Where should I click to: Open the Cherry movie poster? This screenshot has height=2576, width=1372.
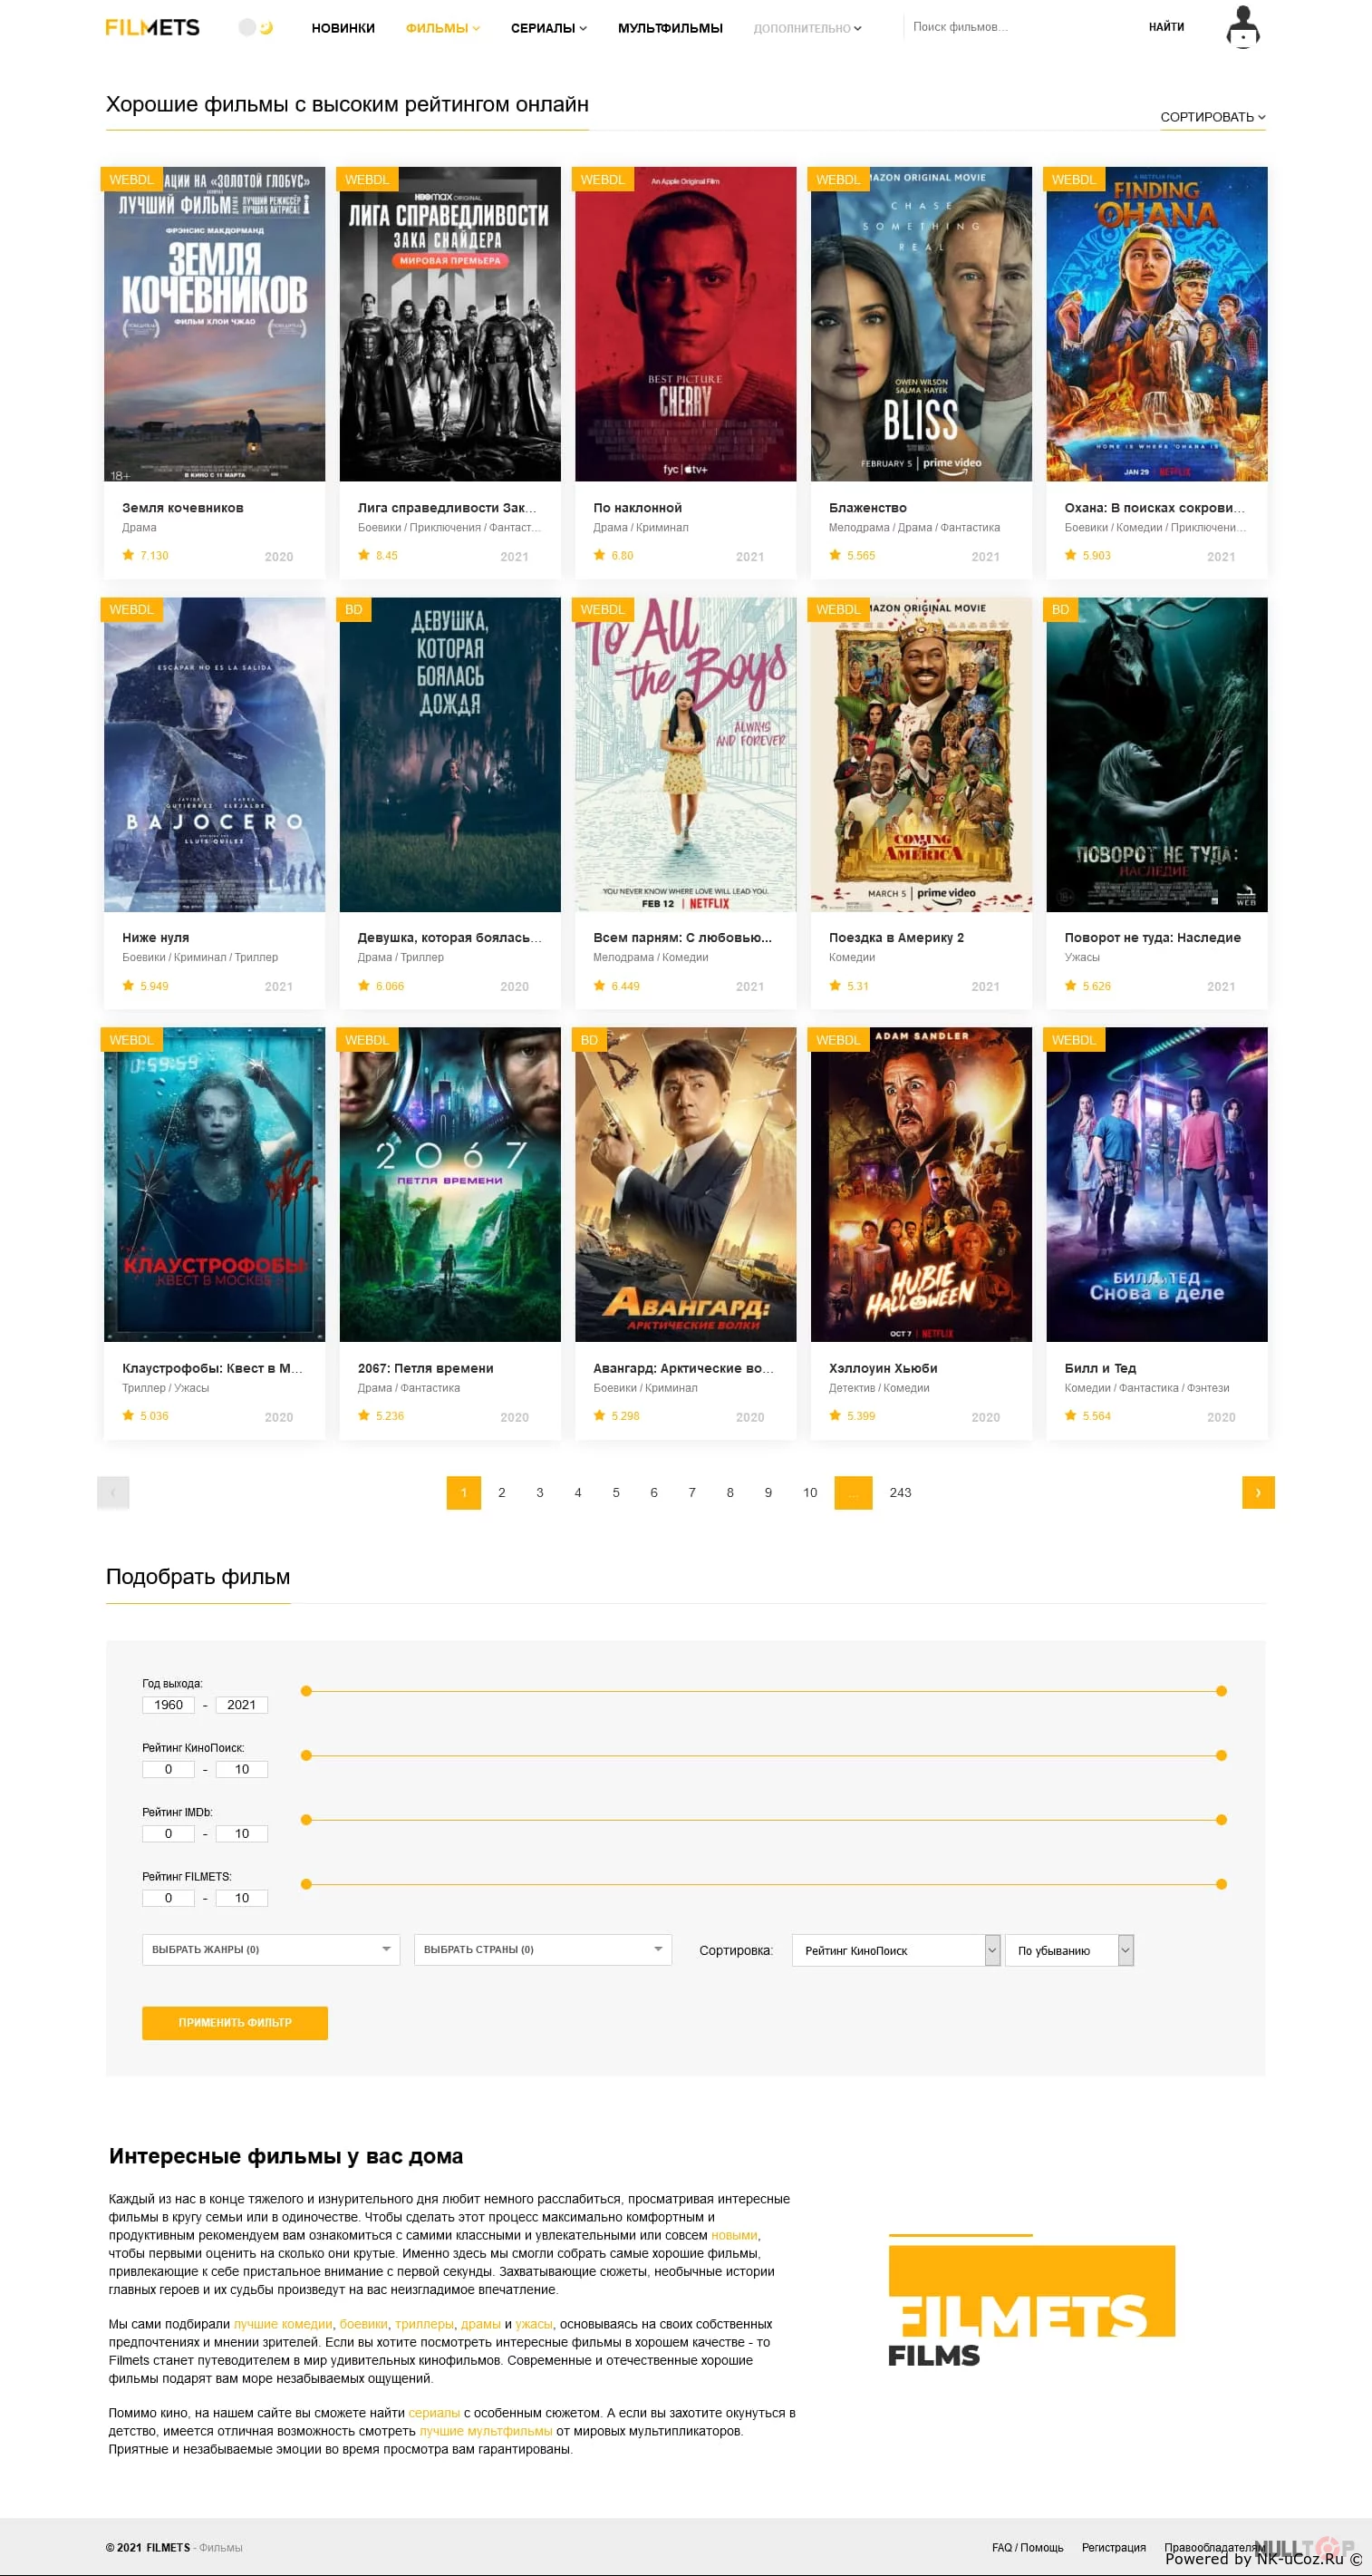(x=685, y=324)
